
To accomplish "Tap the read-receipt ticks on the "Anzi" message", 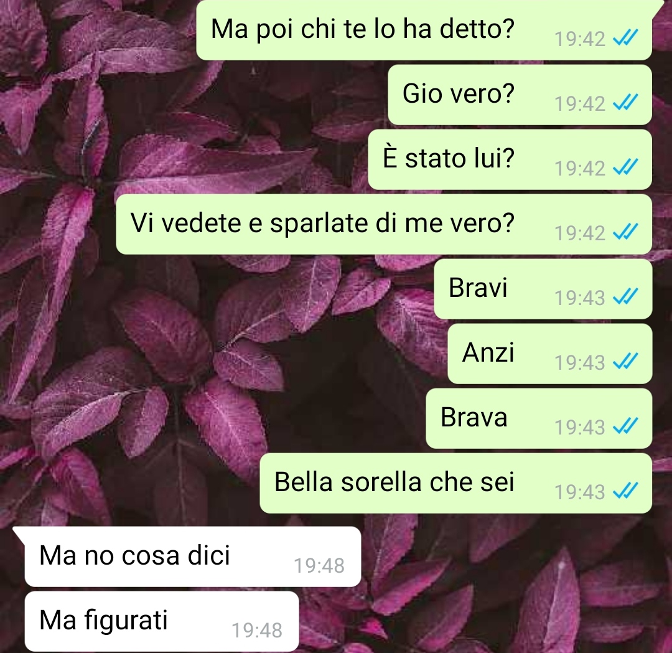I will [x=626, y=361].
